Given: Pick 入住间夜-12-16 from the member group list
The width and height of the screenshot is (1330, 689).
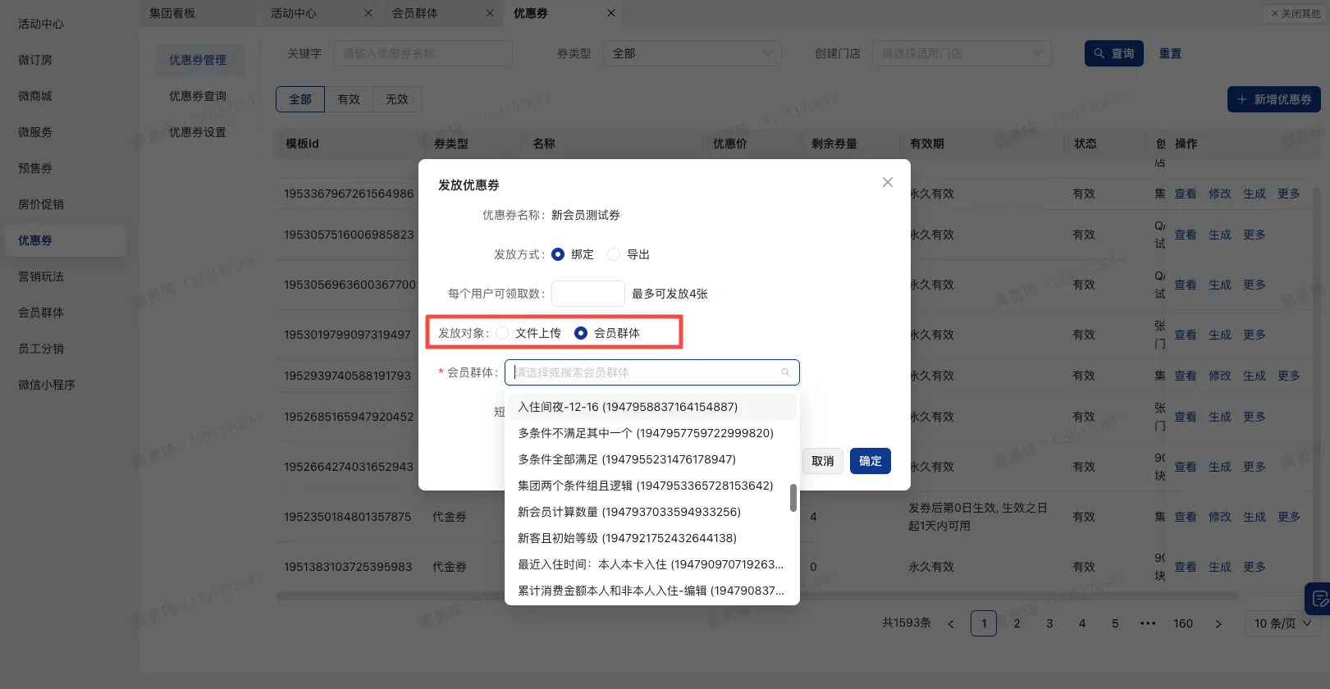Looking at the screenshot, I should pos(651,407).
